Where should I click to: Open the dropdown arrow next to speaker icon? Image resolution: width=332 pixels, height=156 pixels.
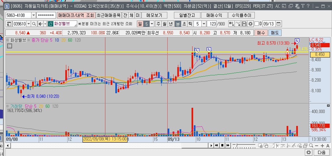tap(45, 24)
